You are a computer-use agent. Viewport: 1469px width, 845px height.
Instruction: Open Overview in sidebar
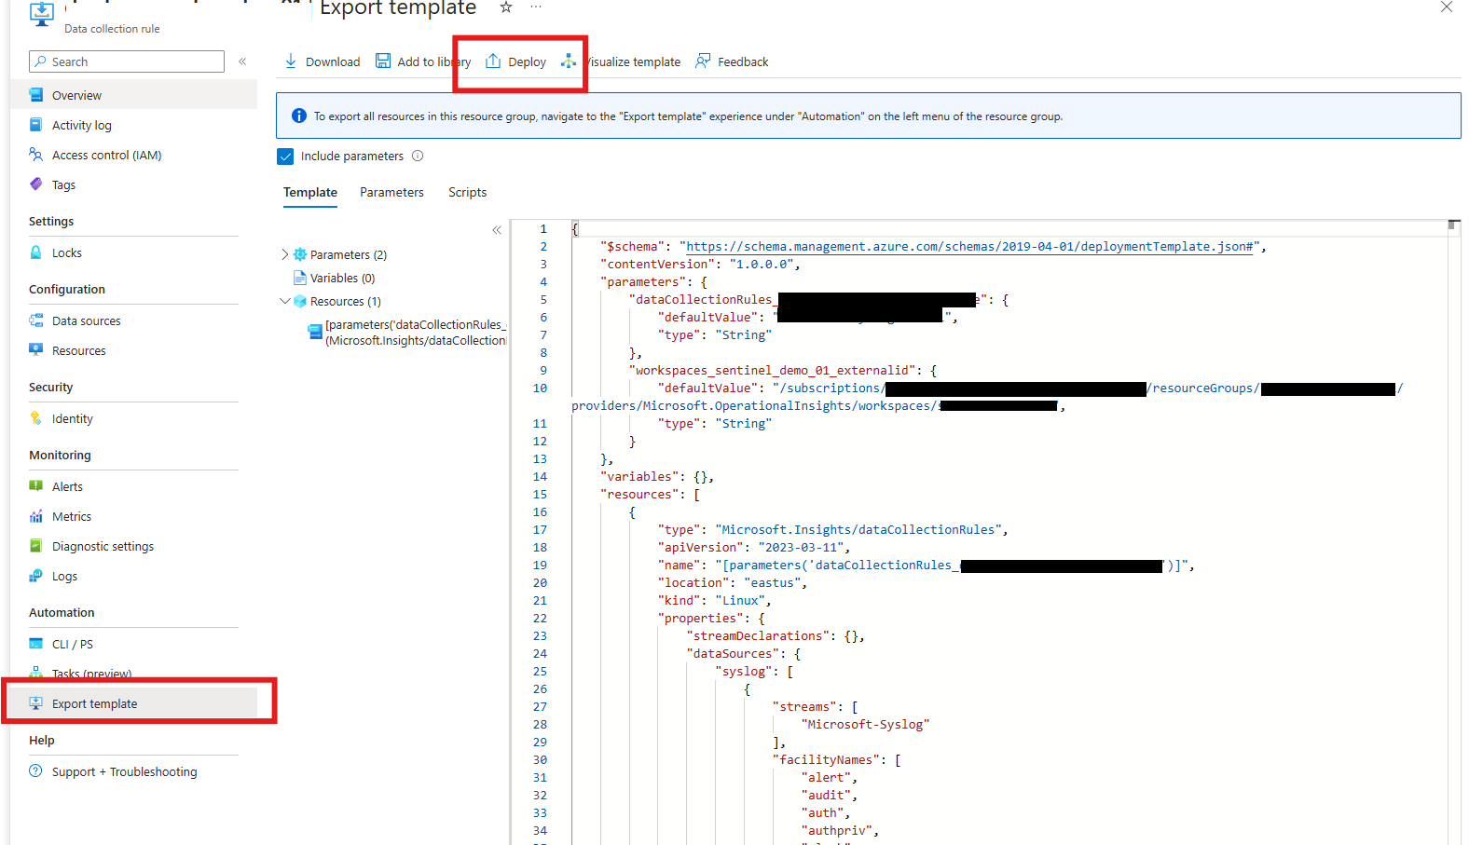pos(133,95)
